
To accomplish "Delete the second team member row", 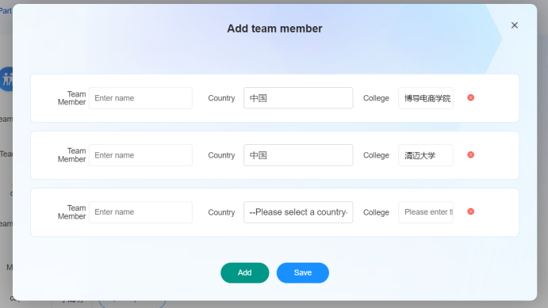I will [x=471, y=154].
